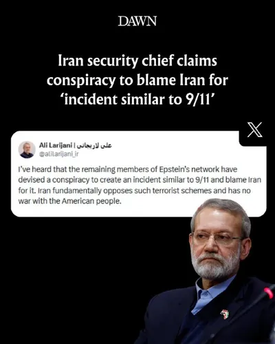
Task: Click the flag lapel pin on jacket
Action: pyautogui.click(x=225, y=314)
